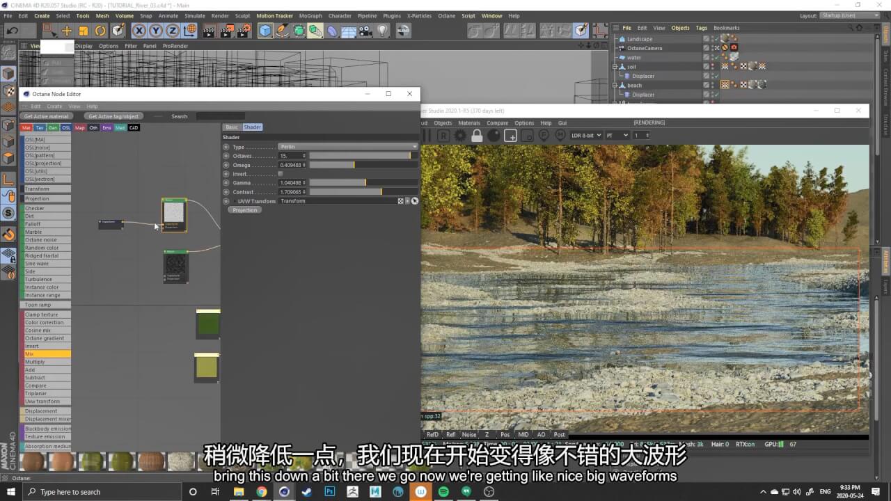
Task: Open Spotify from the Windows taskbar
Action: click(x=443, y=492)
